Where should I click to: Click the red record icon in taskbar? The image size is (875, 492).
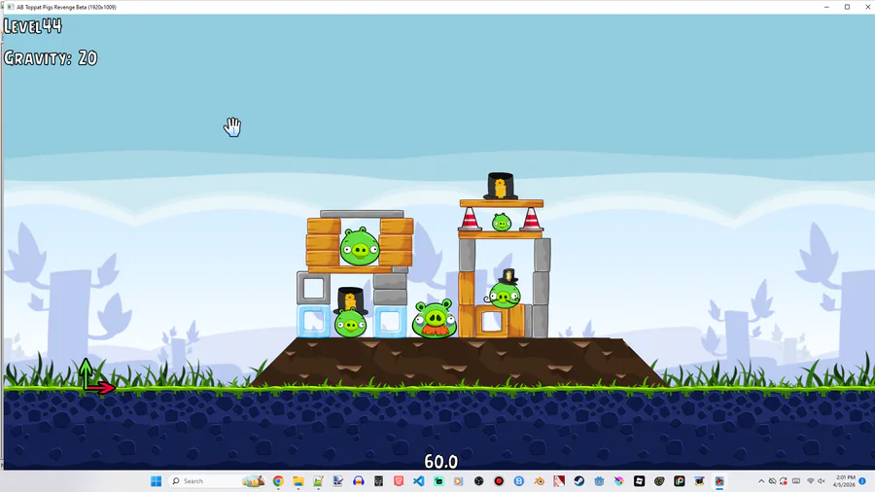coord(499,481)
